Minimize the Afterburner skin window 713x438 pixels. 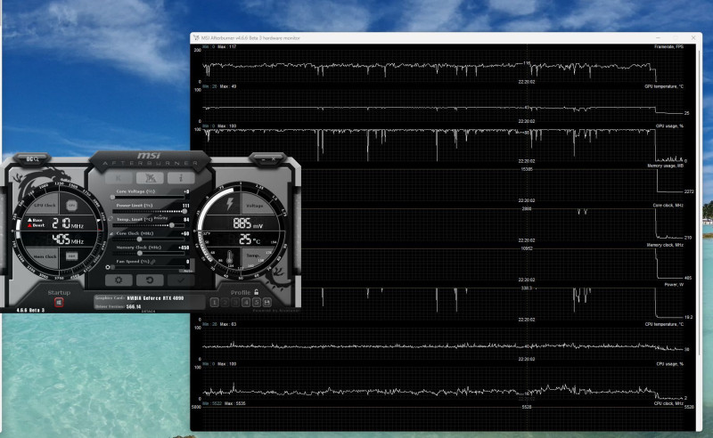point(263,159)
